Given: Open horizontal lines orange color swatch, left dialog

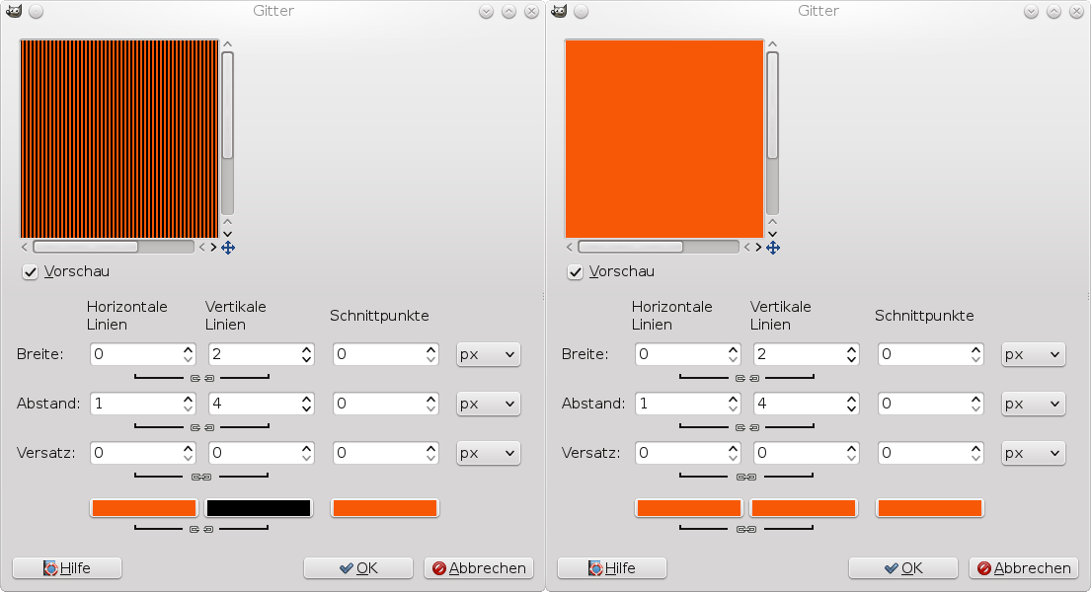Looking at the screenshot, I should [x=144, y=508].
